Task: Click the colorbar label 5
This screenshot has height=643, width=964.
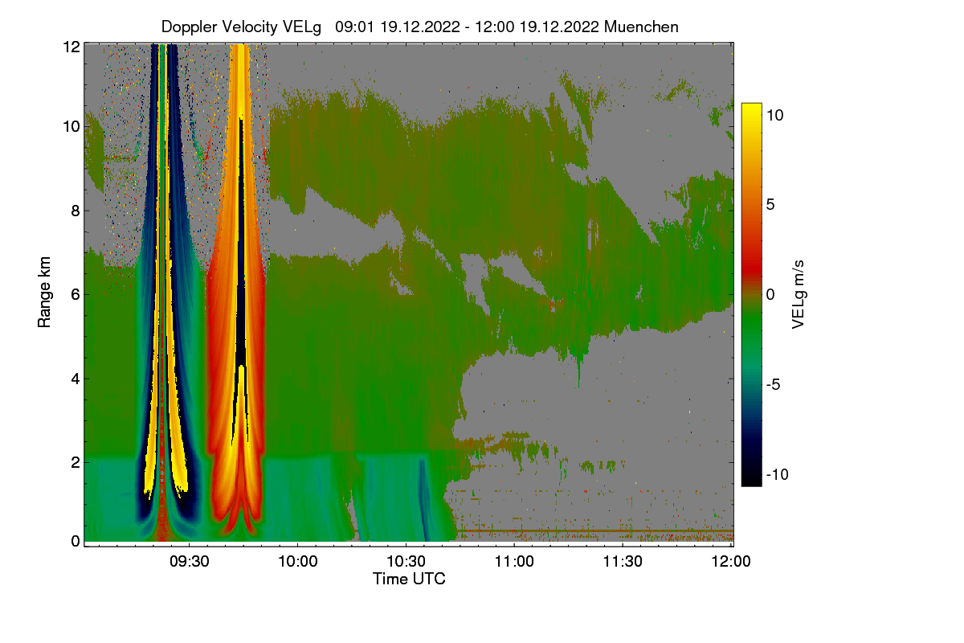Action: [770, 205]
